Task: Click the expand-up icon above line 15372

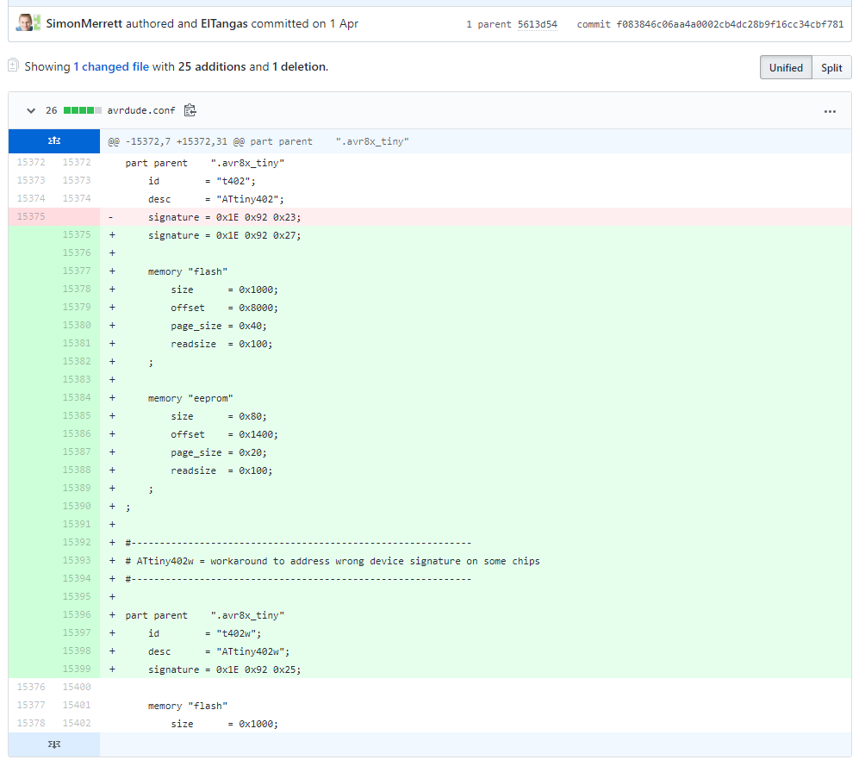Action: tap(53, 141)
